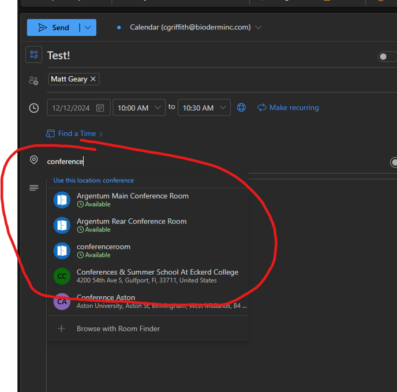Image resolution: width=397 pixels, height=392 pixels.
Task: Click the plus icon beside Room Finder
Action: pos(61,328)
